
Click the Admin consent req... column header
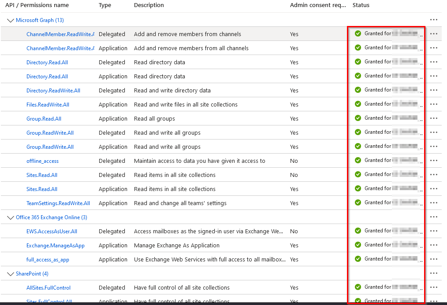point(318,5)
